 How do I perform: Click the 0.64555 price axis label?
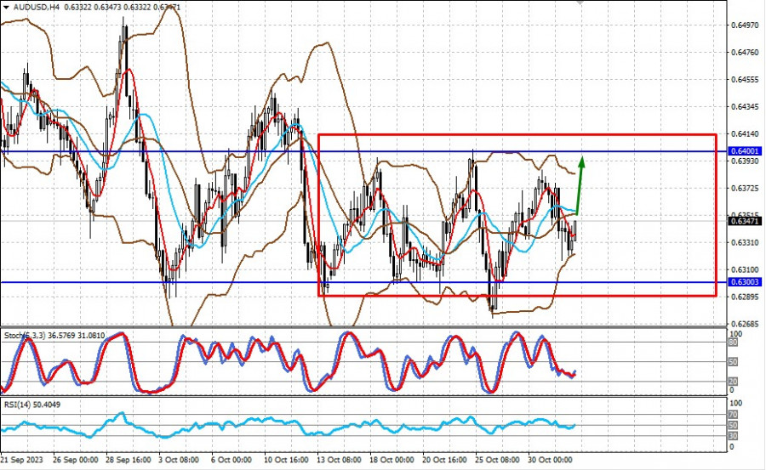pos(745,79)
